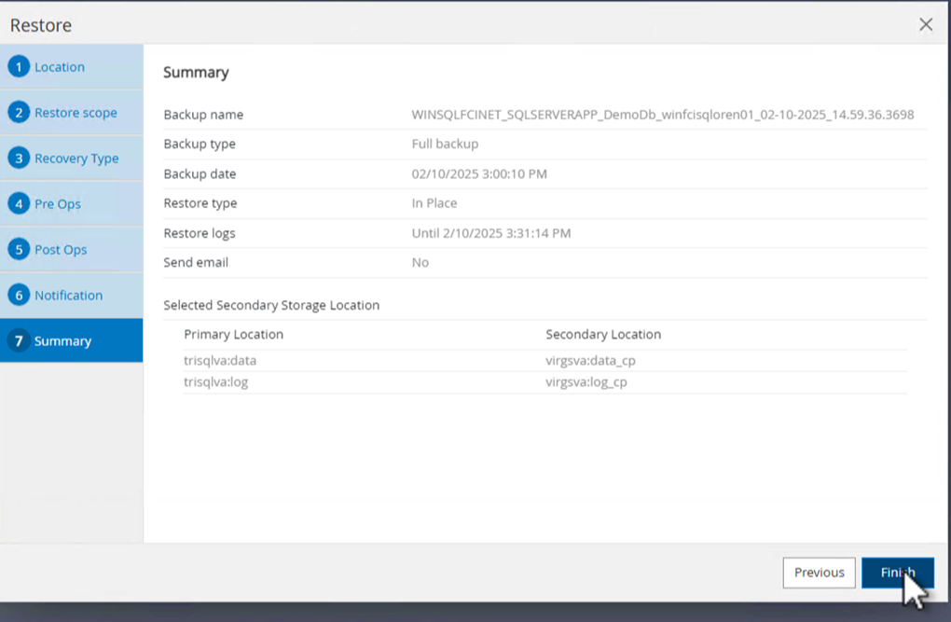Select the Summary step

[72, 340]
